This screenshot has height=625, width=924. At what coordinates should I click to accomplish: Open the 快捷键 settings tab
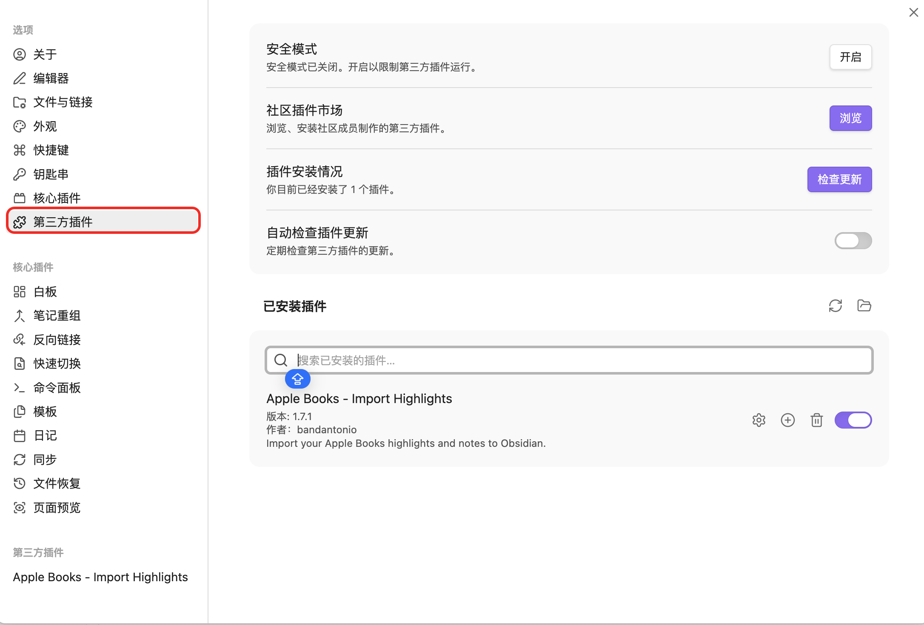pyautogui.click(x=103, y=150)
